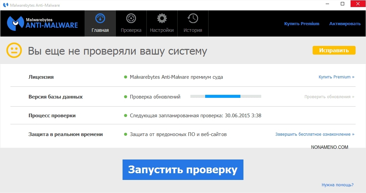Maximize the Malwarebytes window

click(342, 4)
